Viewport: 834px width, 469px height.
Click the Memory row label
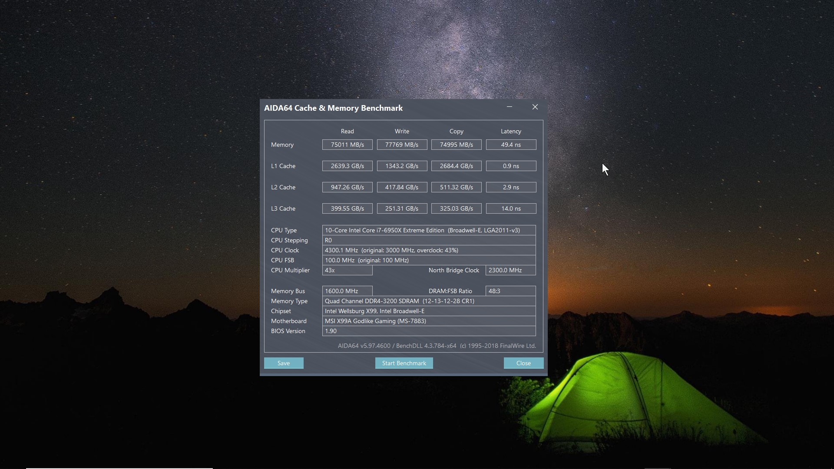tap(282, 145)
